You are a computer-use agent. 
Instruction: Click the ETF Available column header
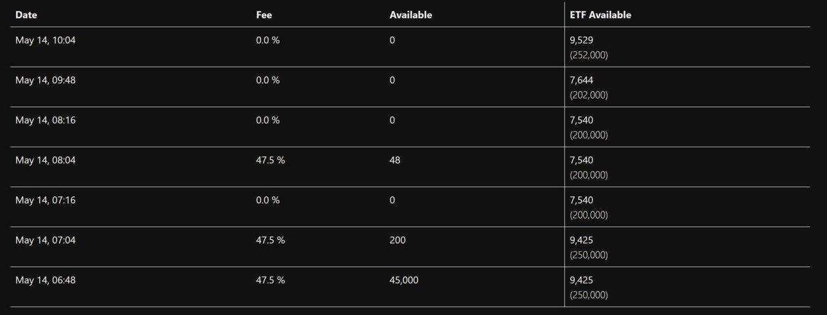point(601,15)
